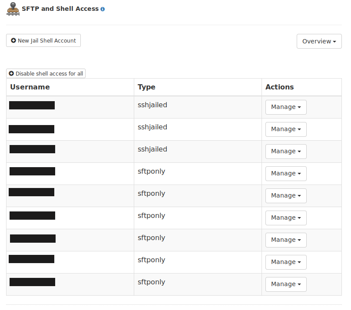Click the Type column header
351x310 pixels.
(146, 87)
